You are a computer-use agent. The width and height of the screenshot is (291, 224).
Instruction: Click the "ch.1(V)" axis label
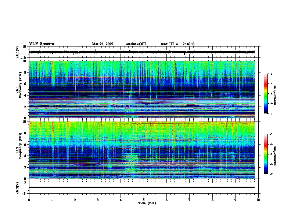point(17,52)
